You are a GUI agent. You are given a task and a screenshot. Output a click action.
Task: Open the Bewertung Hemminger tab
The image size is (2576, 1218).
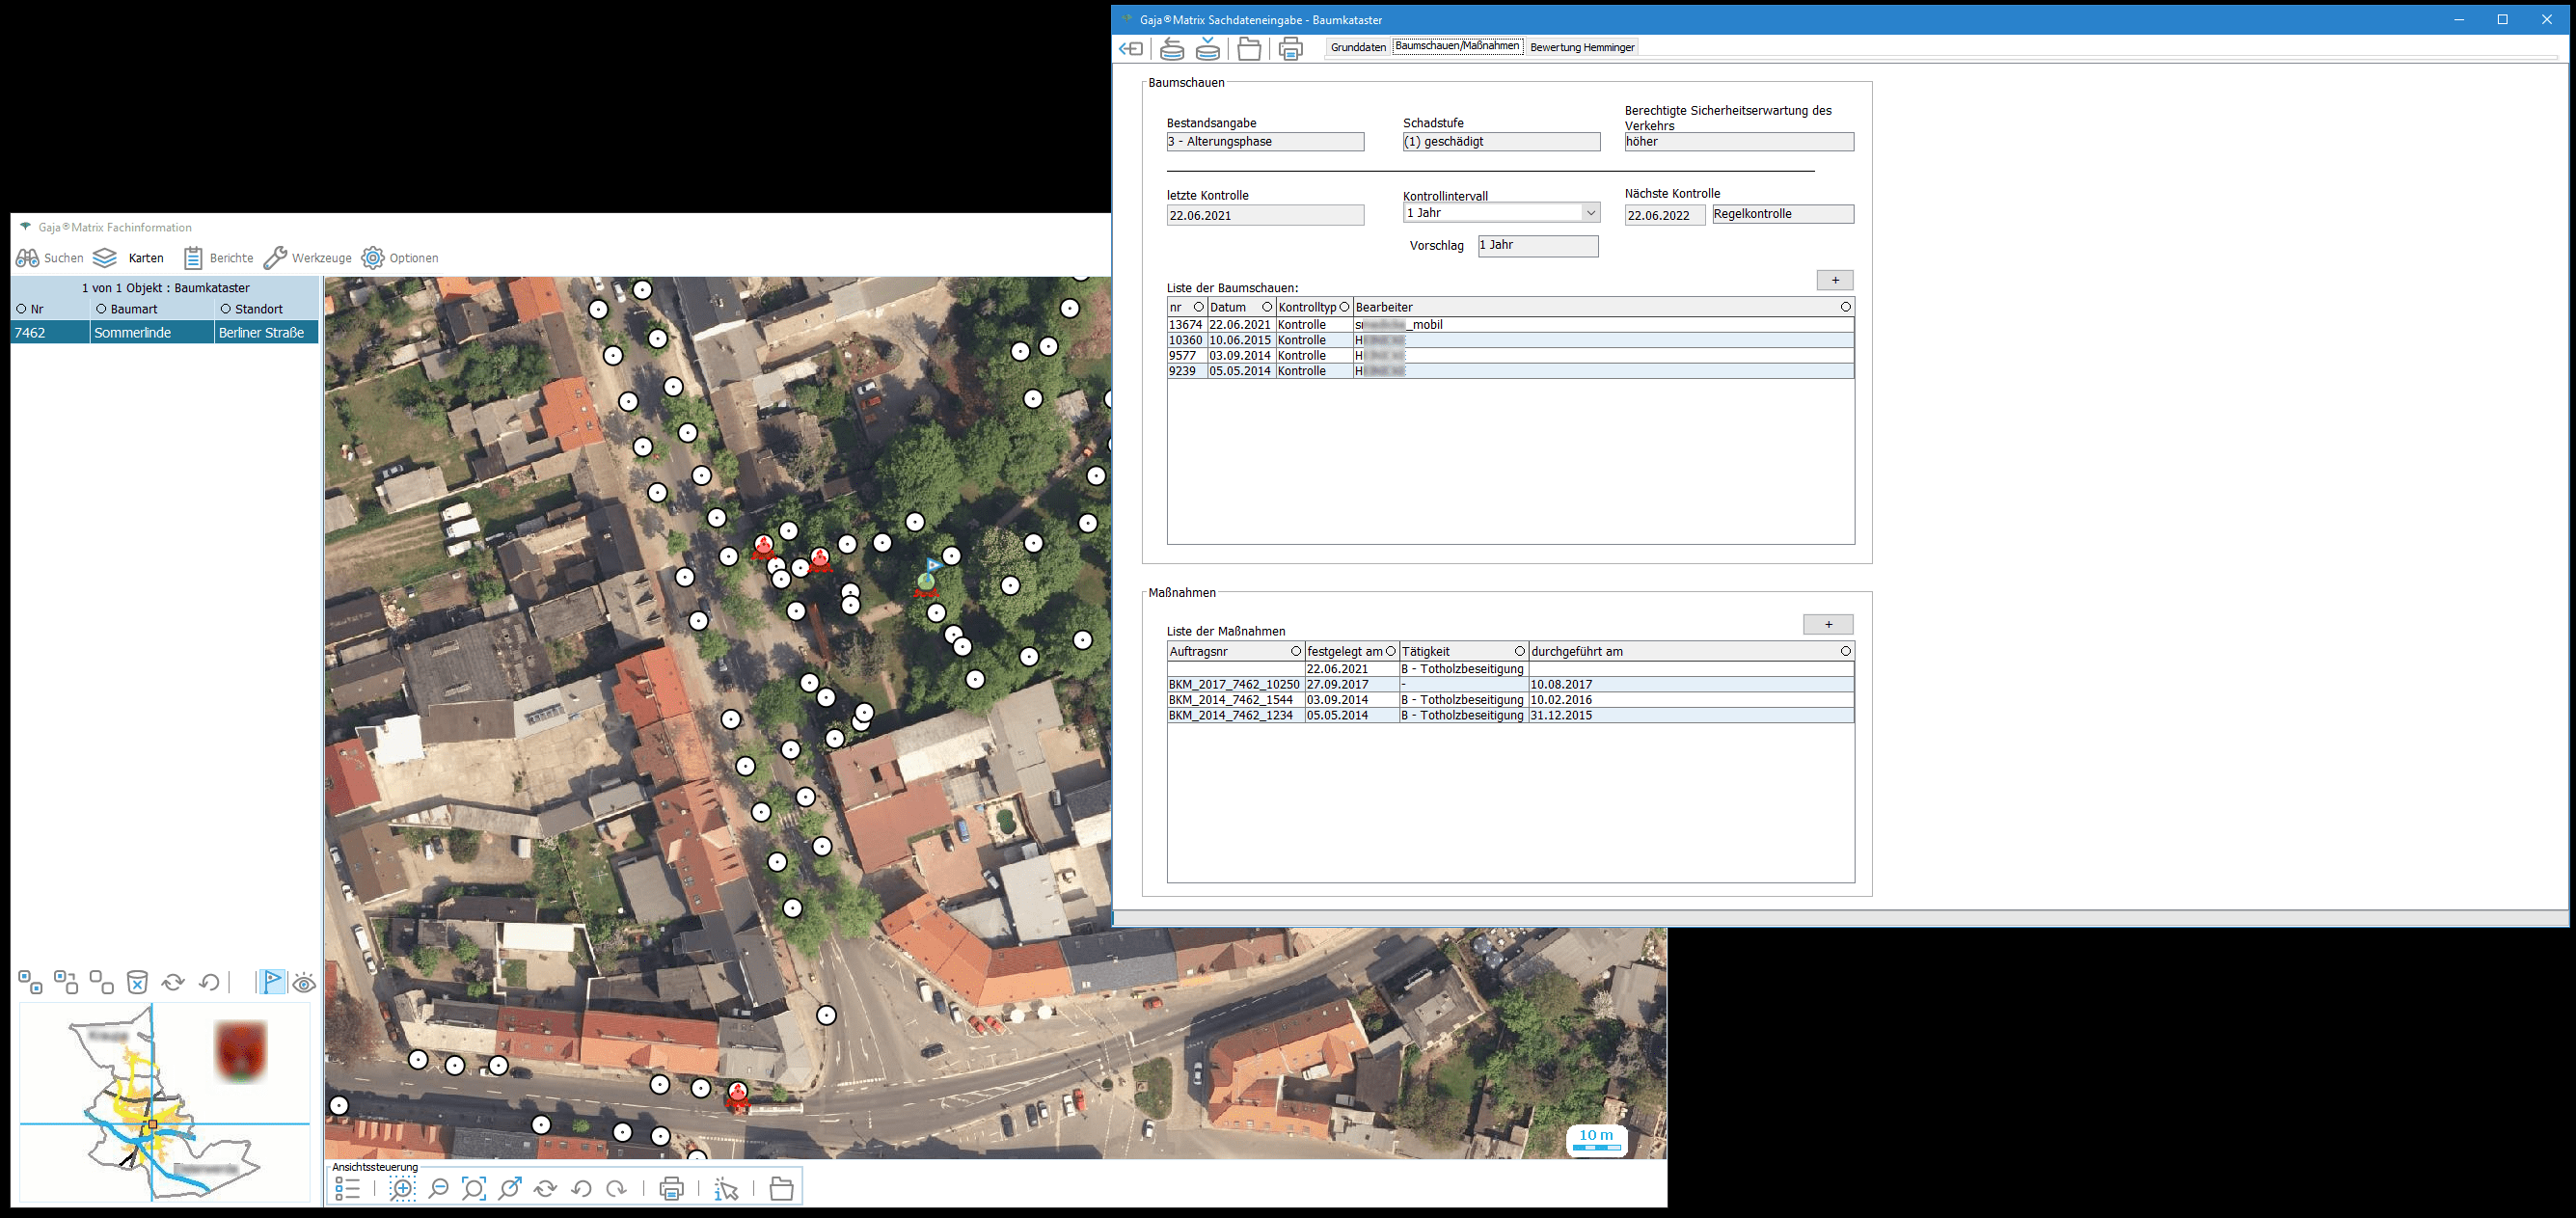1582,47
